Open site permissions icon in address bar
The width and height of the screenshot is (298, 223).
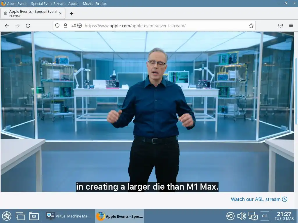point(73,26)
